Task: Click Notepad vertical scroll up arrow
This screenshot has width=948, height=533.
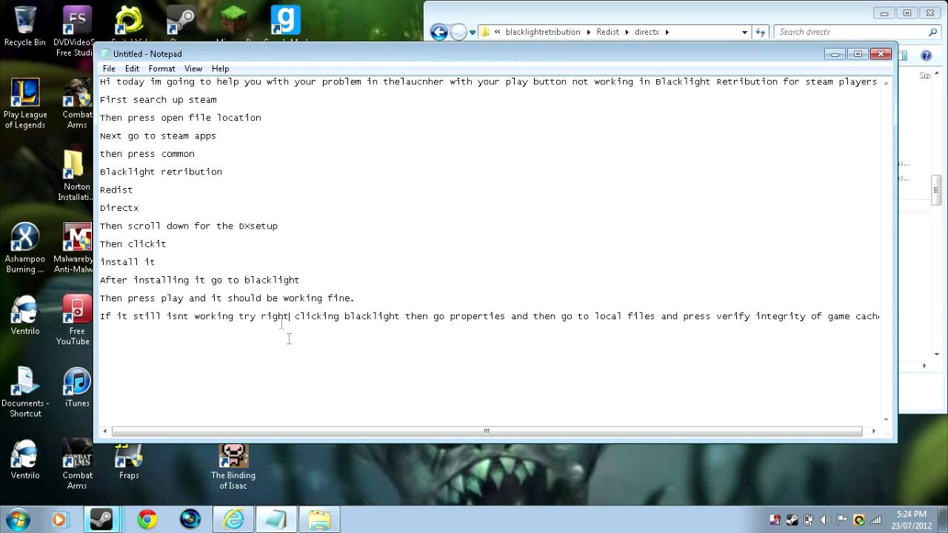Action: [x=886, y=81]
